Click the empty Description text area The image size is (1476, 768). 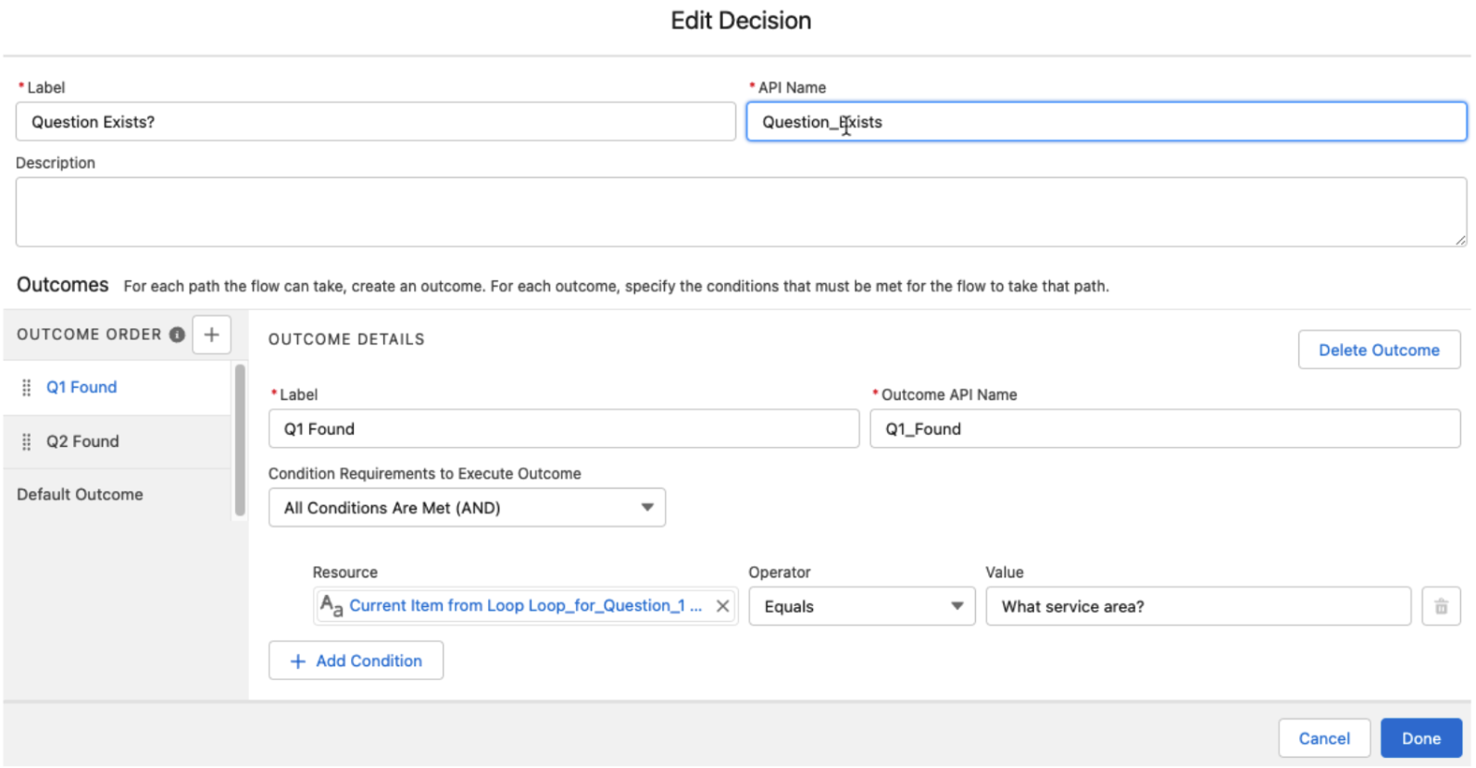741,212
